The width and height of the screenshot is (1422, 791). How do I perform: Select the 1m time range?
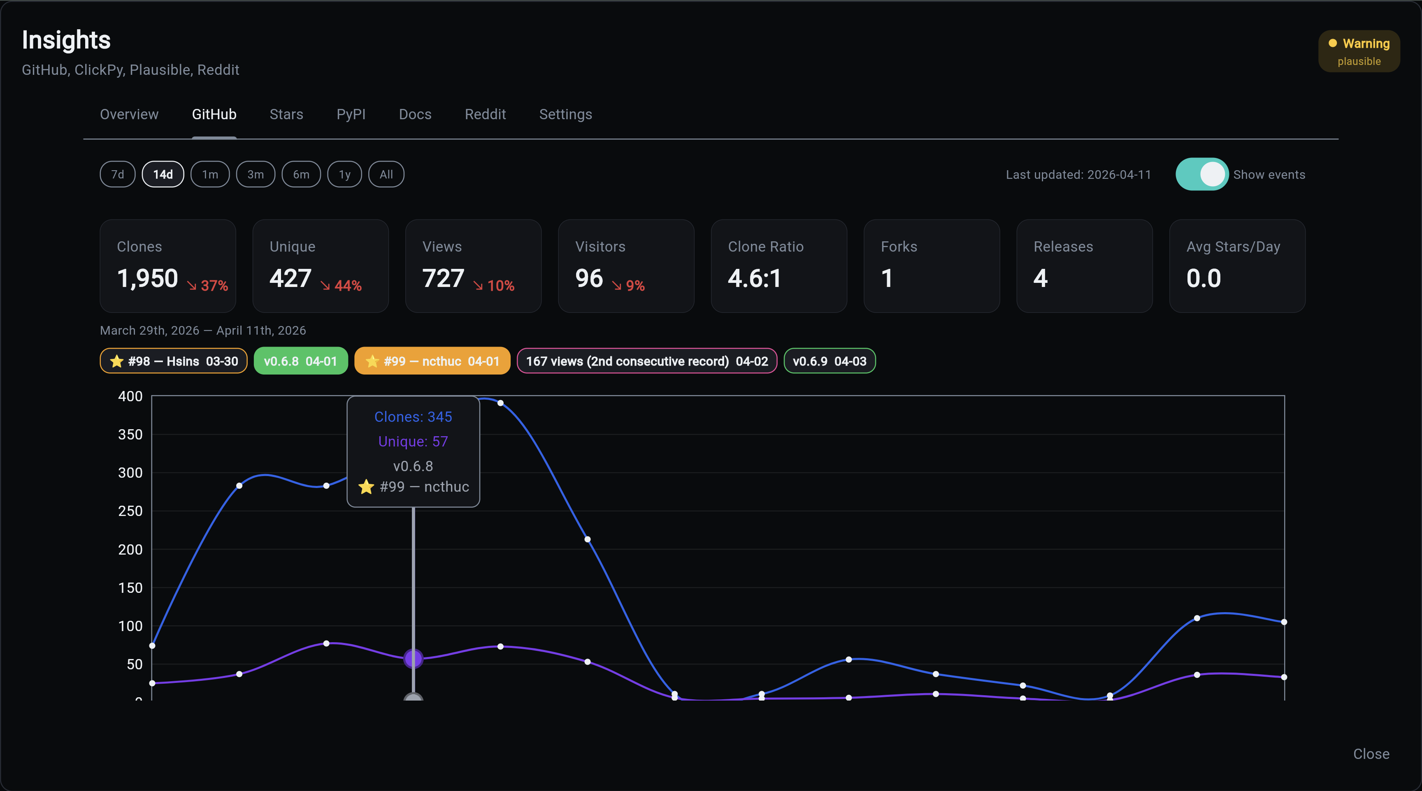click(210, 175)
